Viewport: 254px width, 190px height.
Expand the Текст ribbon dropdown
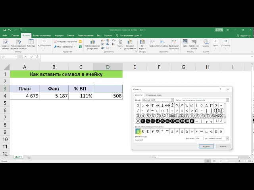(215, 44)
